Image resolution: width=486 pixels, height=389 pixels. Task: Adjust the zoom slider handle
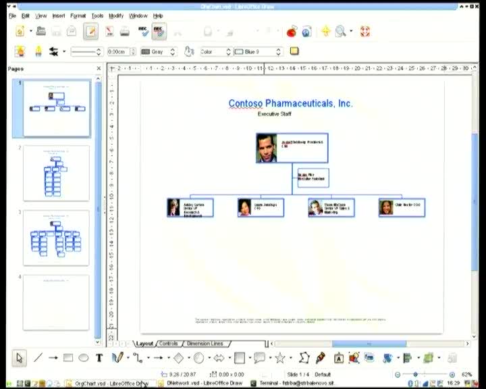pyautogui.click(x=415, y=374)
